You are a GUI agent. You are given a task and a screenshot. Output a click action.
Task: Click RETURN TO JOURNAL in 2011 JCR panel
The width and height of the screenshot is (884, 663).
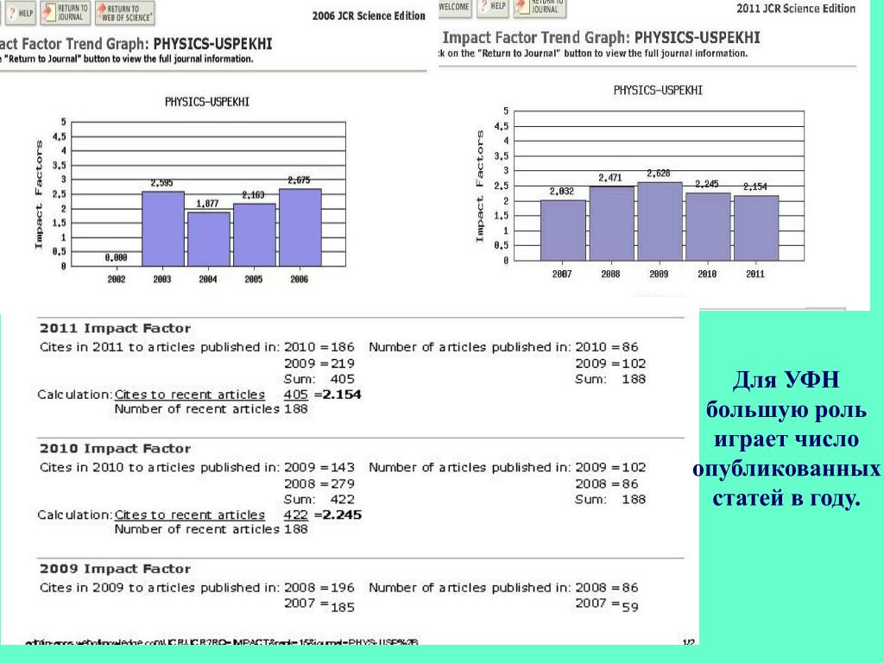539,7
